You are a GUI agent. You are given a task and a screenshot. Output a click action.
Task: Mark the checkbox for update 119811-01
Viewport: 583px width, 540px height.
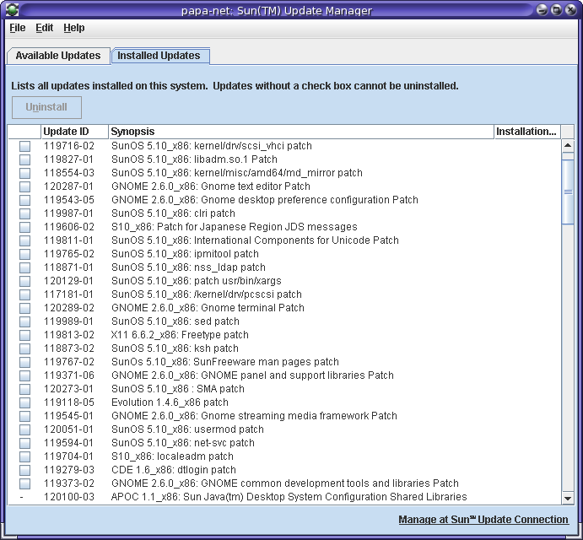tap(25, 240)
